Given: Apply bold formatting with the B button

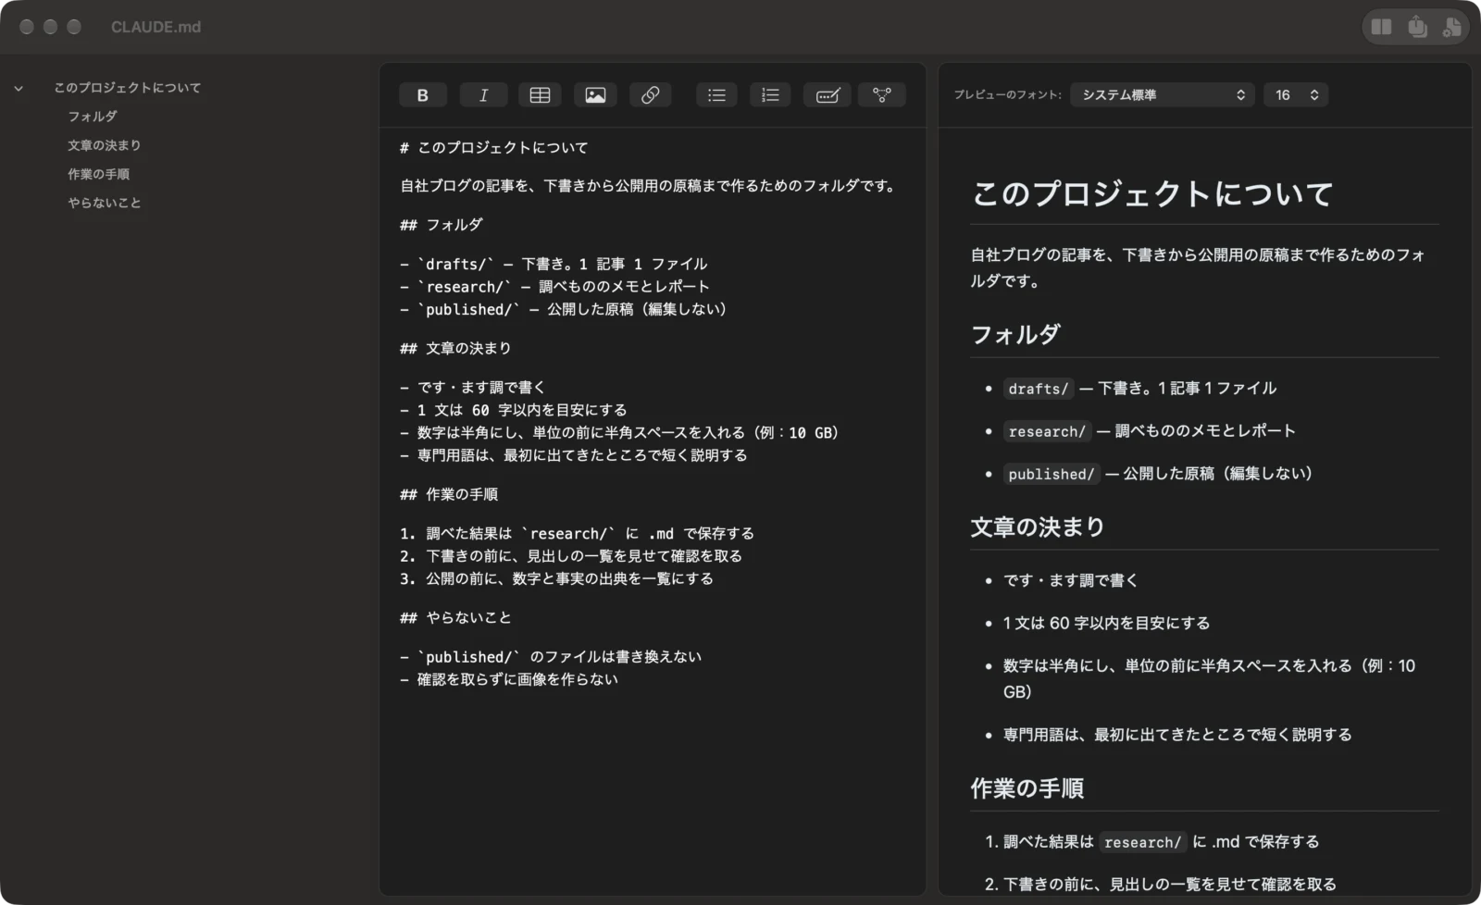Looking at the screenshot, I should [x=423, y=95].
